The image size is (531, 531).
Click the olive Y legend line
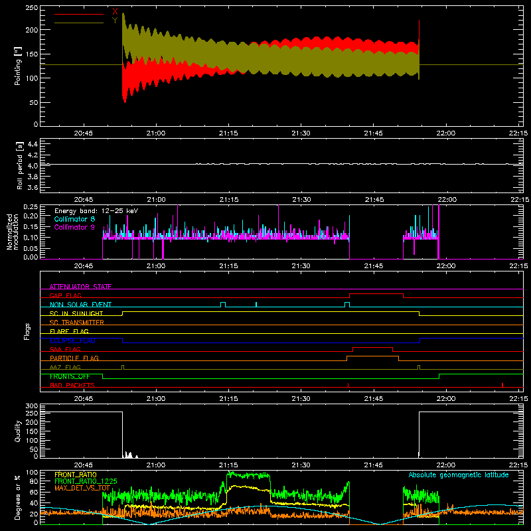click(79, 23)
